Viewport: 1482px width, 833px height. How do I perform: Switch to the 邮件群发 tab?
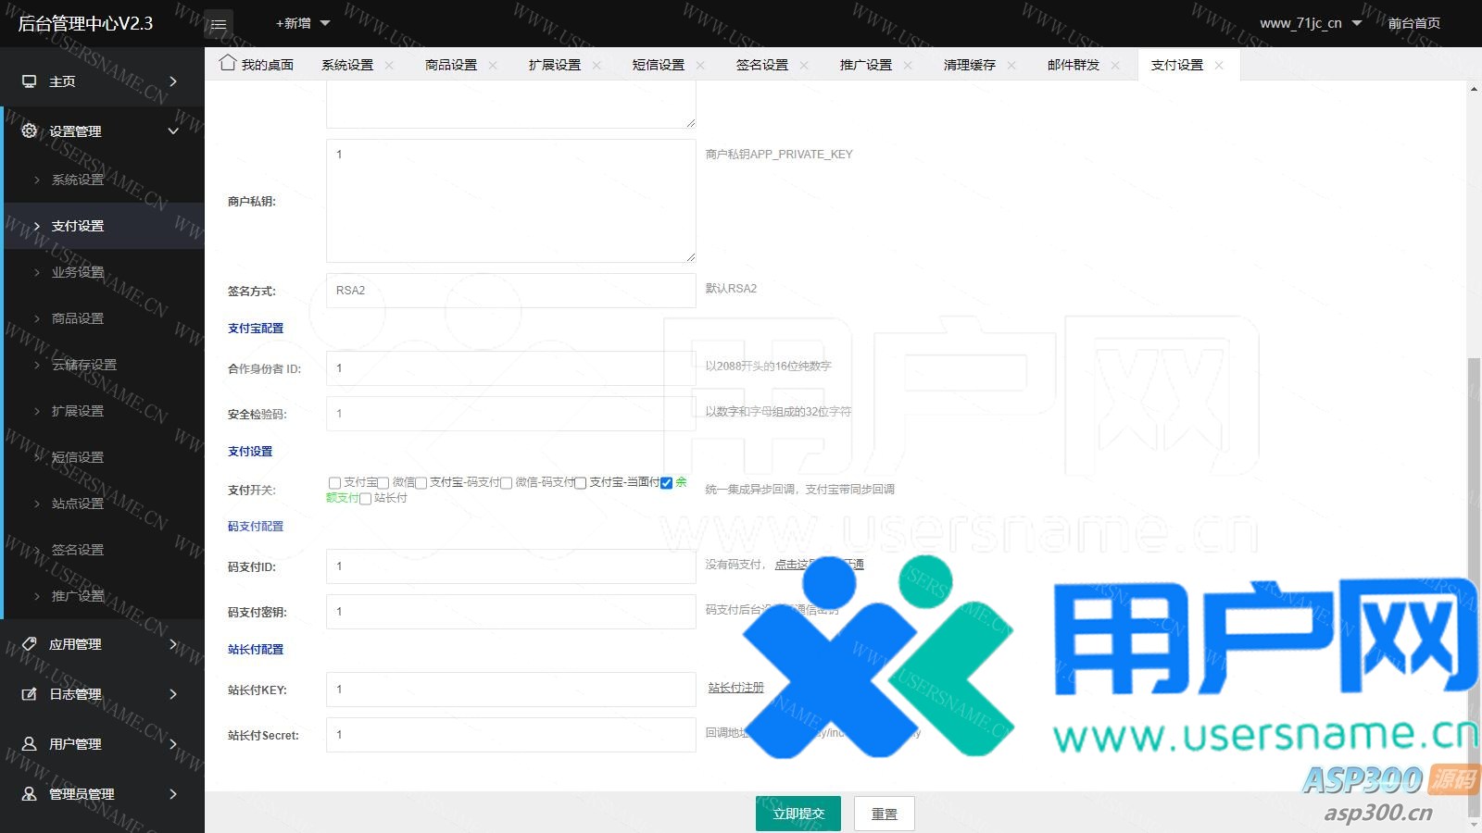click(x=1074, y=65)
